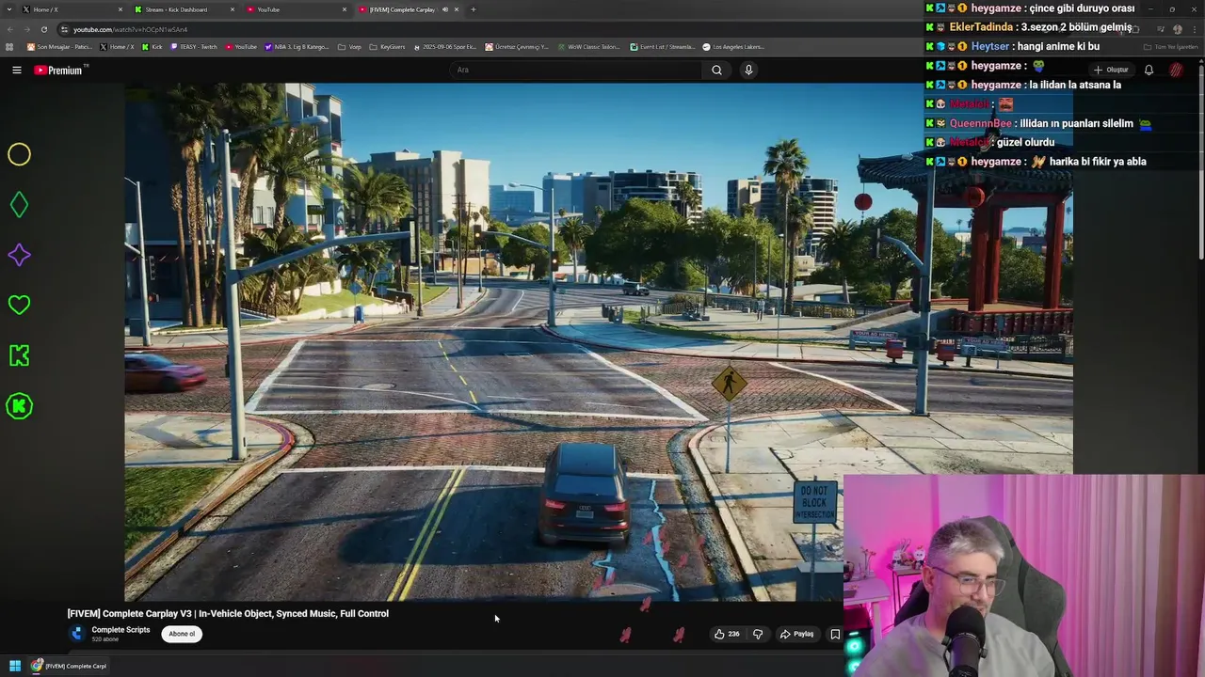Open the Windows Start menu
Viewport: 1205px width, 677px height.
click(14, 666)
